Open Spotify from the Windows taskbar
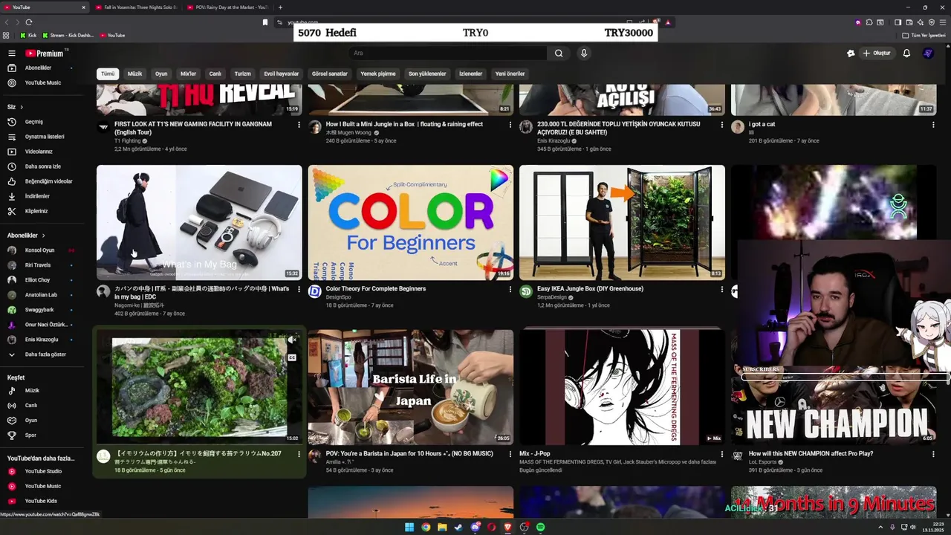The height and width of the screenshot is (535, 951). point(541,528)
